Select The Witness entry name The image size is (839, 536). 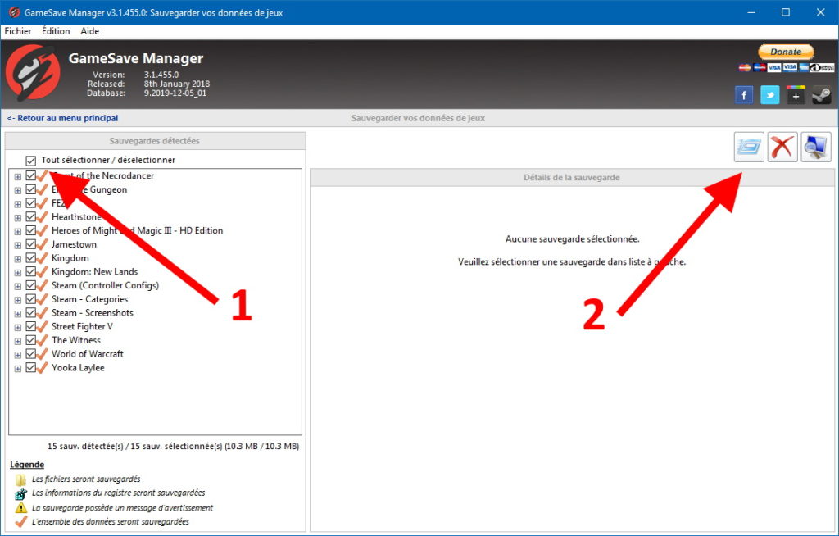[76, 340]
